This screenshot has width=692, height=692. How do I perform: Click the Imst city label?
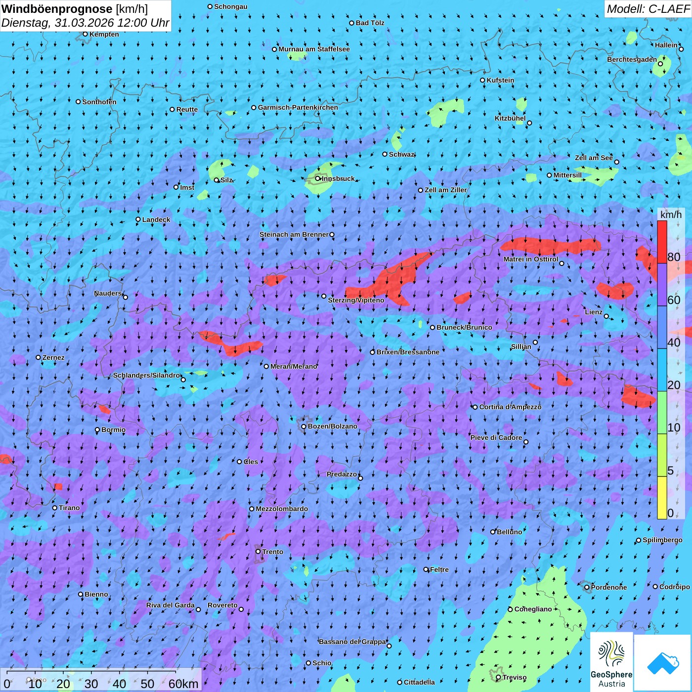pos(187,187)
